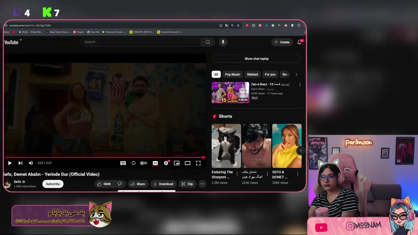This screenshot has height=235, width=418.
Task: Open the UNIVOTEL KETEN bookmark
Action: (141, 32)
